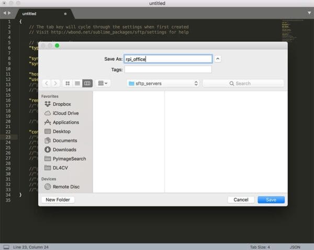Go back in folder navigation
This screenshot has width=314, height=250.
tap(47, 83)
